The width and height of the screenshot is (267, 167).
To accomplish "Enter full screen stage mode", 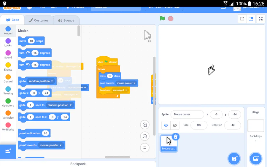I will point(261,19).
